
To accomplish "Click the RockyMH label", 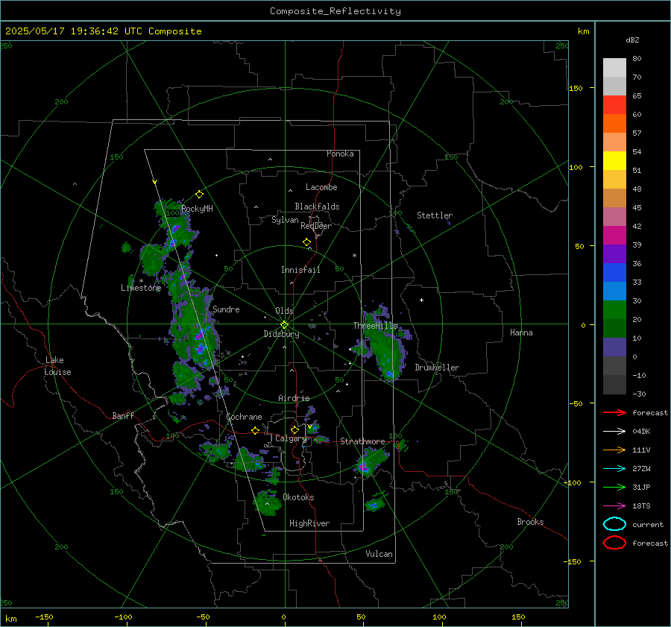I will (197, 209).
